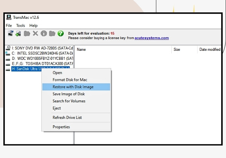Click the gray folder icon beside the help icon
This screenshot has height=158, width=226.
click(52, 33)
